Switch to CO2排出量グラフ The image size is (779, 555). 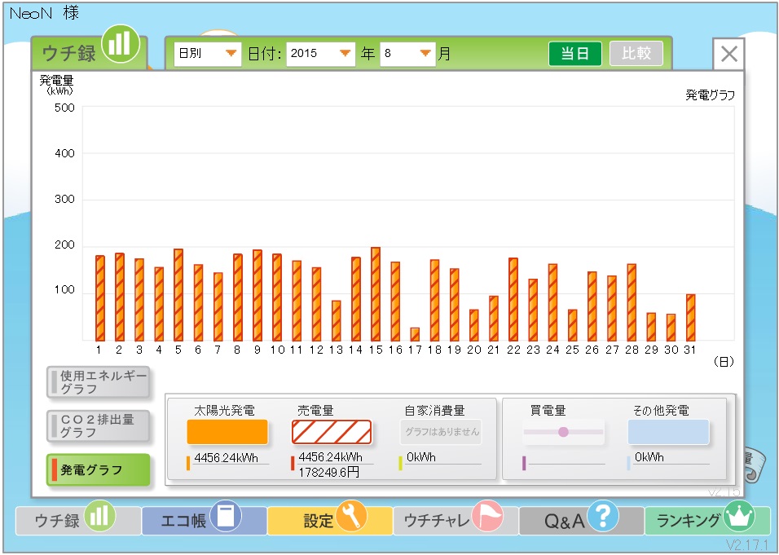[x=99, y=425]
